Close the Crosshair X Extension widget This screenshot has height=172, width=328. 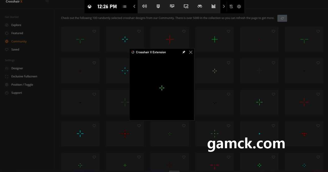(191, 52)
